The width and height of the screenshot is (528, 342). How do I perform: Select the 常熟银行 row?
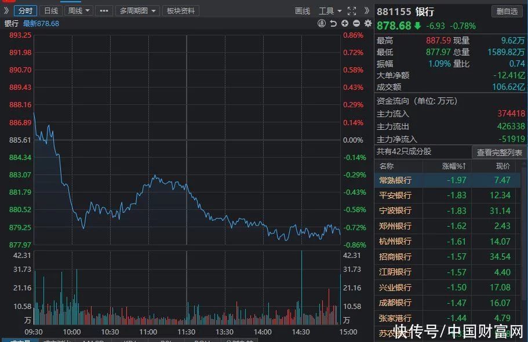click(x=447, y=180)
